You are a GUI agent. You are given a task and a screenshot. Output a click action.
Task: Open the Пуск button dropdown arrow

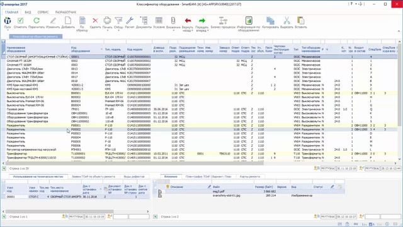click(8, 30)
